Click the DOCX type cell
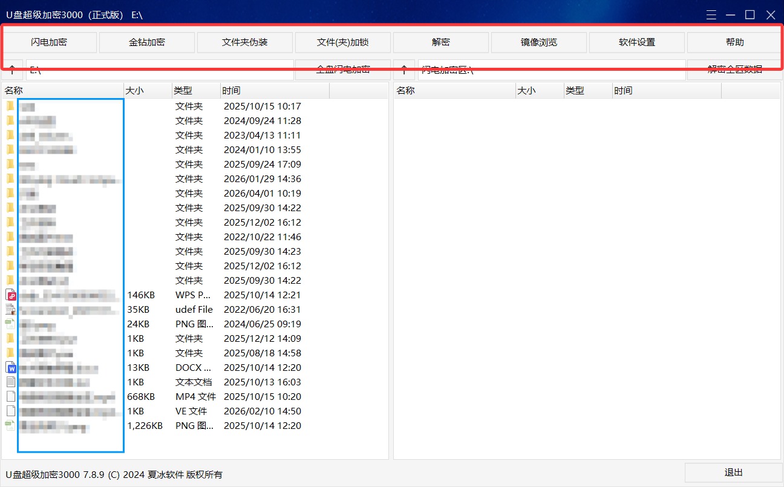784x487 pixels. click(194, 368)
